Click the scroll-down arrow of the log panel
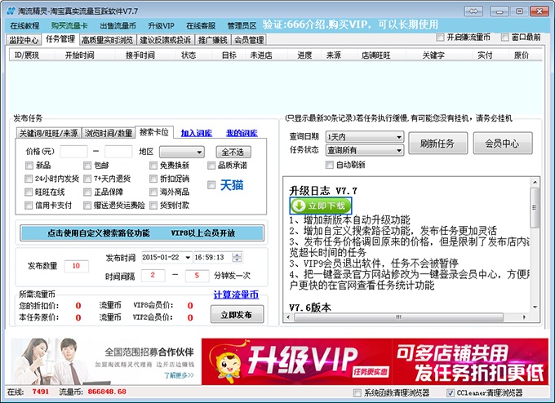This screenshot has height=403, width=555. pos(535,307)
